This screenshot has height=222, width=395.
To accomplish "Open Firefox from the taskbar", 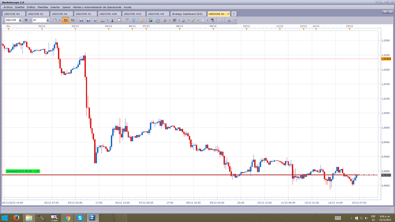I will pyautogui.click(x=16, y=217).
